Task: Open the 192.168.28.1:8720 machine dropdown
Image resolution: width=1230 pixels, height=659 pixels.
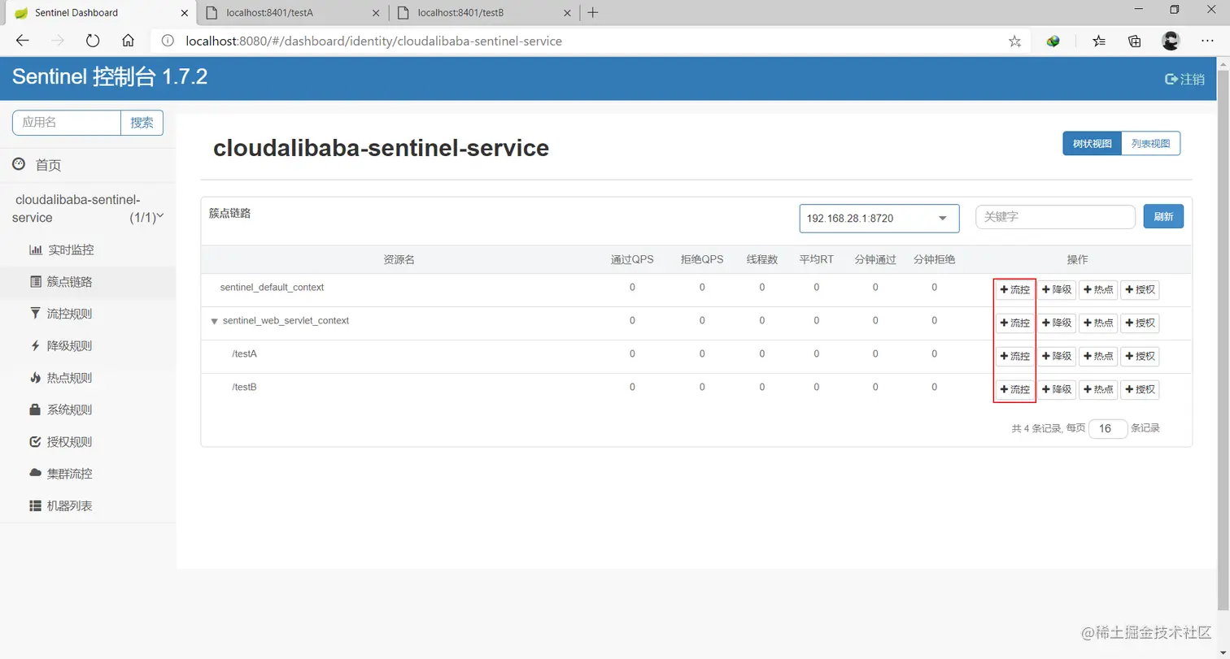Action: [879, 218]
